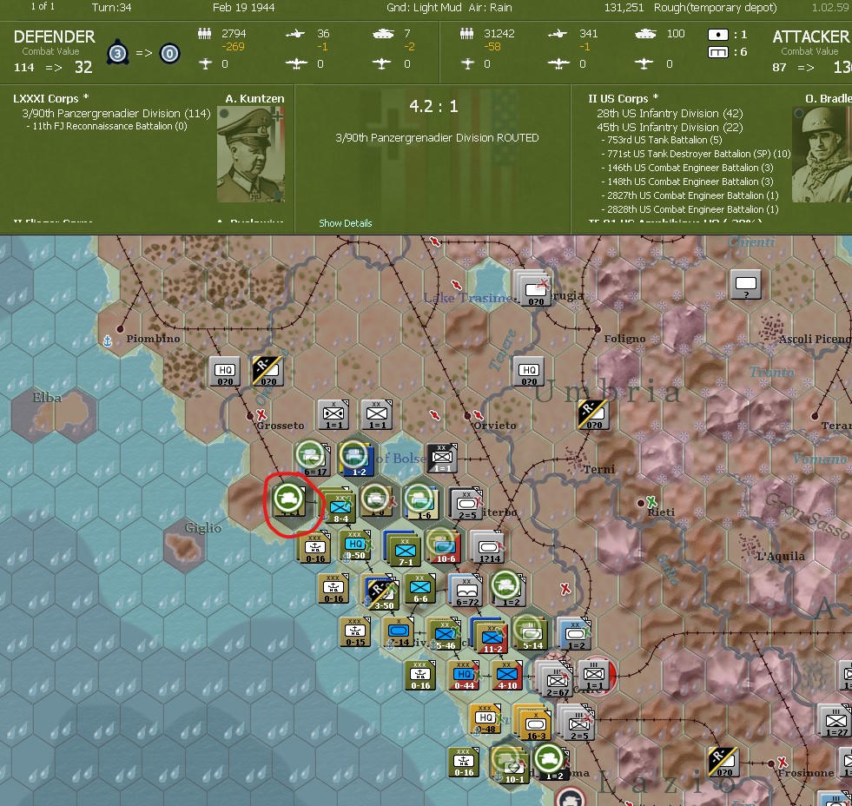Click '3/90th Panzergrenadier Division (114)' entry
The height and width of the screenshot is (806, 852).
pyautogui.click(x=116, y=114)
